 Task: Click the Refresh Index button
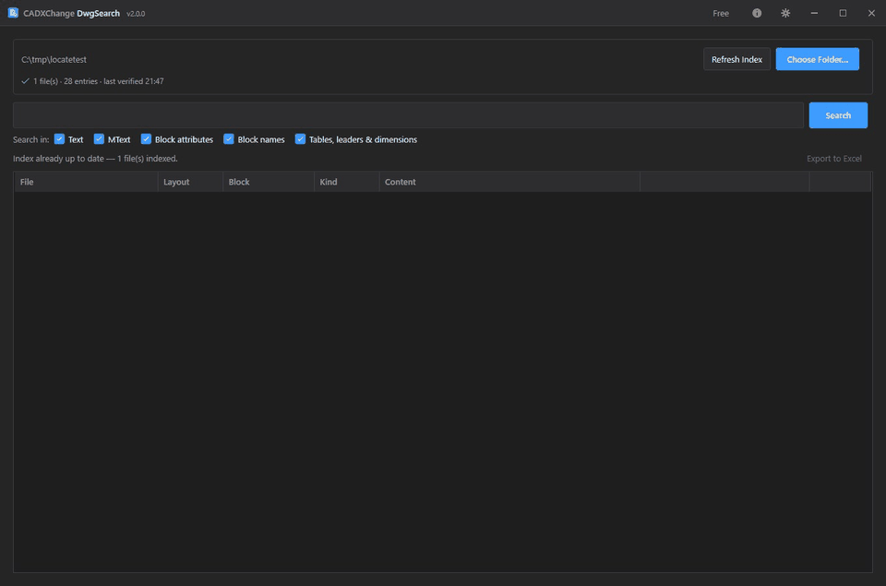click(736, 59)
